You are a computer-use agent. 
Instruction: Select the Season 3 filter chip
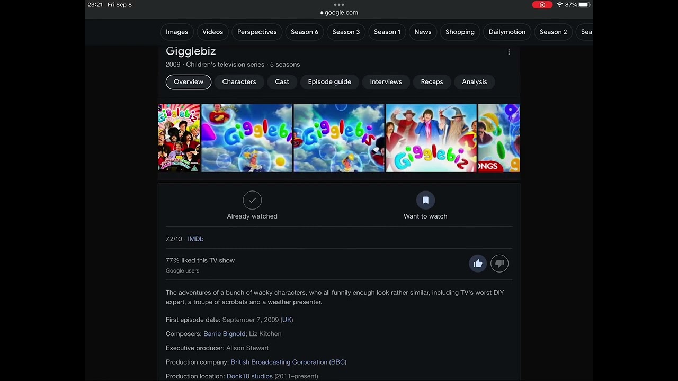346,32
